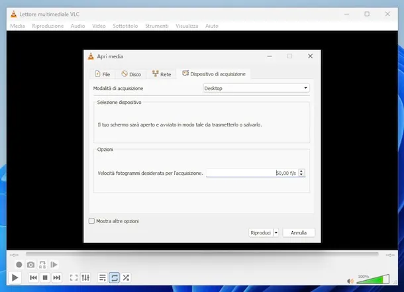Screen dimensions: 404x292
Task: Click the VLC cone icon in Apri media dialog
Action: pyautogui.click(x=91, y=56)
